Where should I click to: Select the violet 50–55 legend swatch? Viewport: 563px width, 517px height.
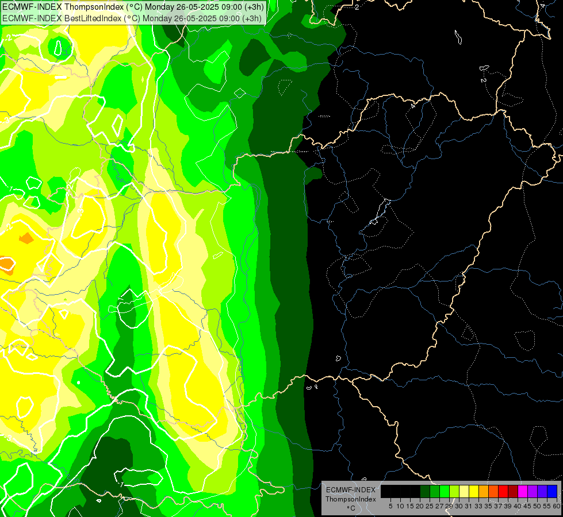542,491
